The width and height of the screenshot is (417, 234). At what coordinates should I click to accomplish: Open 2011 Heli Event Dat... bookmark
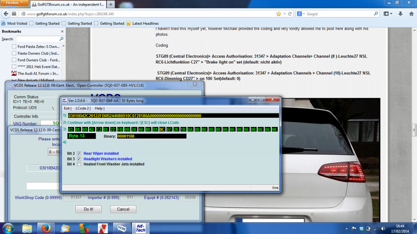point(36,67)
